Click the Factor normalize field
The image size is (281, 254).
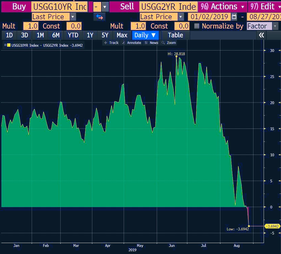click(x=260, y=26)
